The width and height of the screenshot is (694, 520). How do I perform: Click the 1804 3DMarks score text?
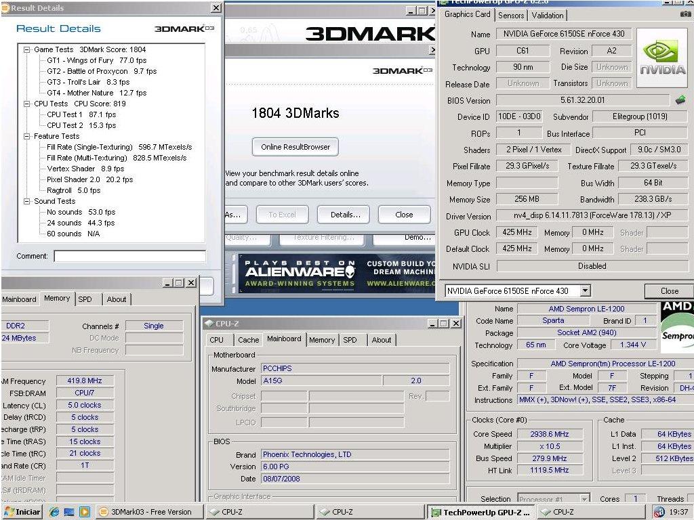coord(295,113)
